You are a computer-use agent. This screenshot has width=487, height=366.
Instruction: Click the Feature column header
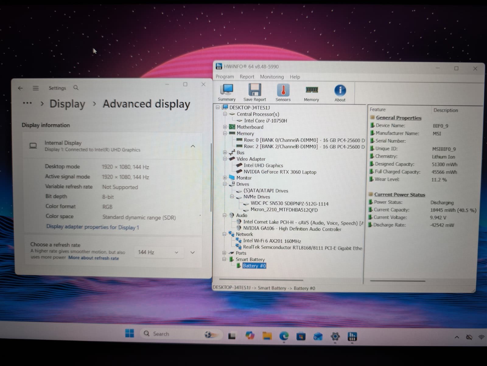pyautogui.click(x=377, y=109)
